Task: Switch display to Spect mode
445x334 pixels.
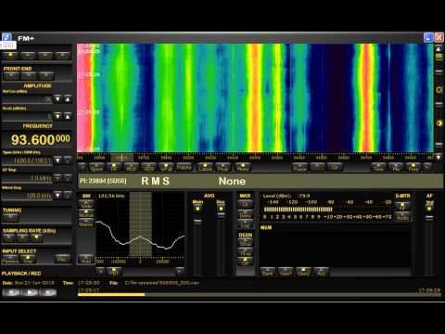Action: [x=96, y=167]
